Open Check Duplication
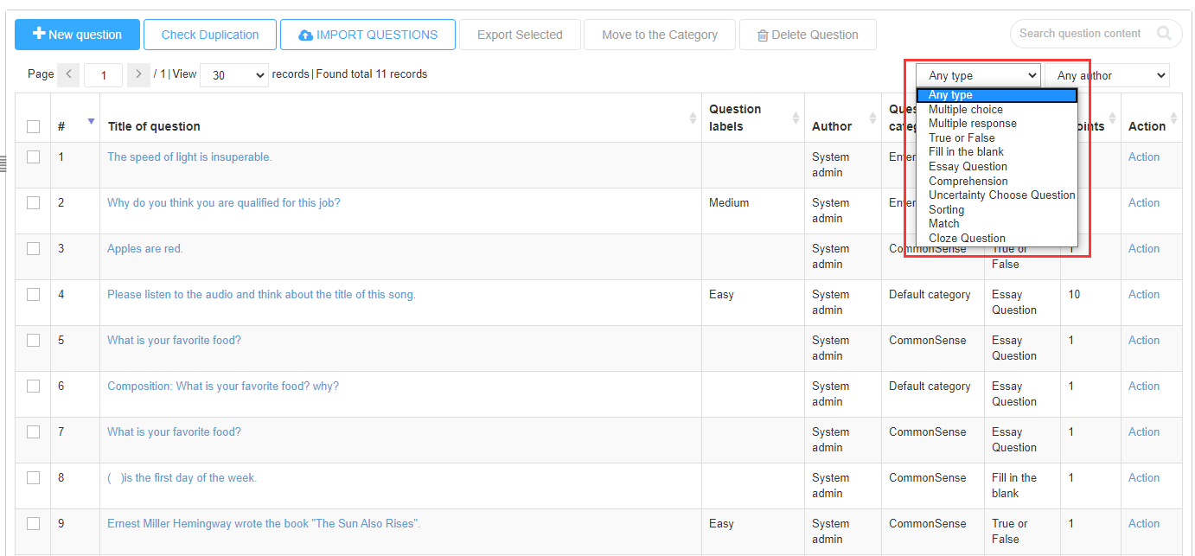 coord(210,35)
